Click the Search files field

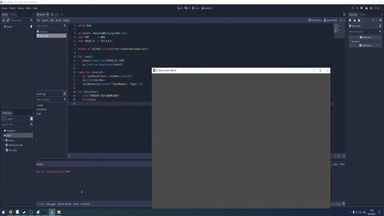click(x=17, y=124)
